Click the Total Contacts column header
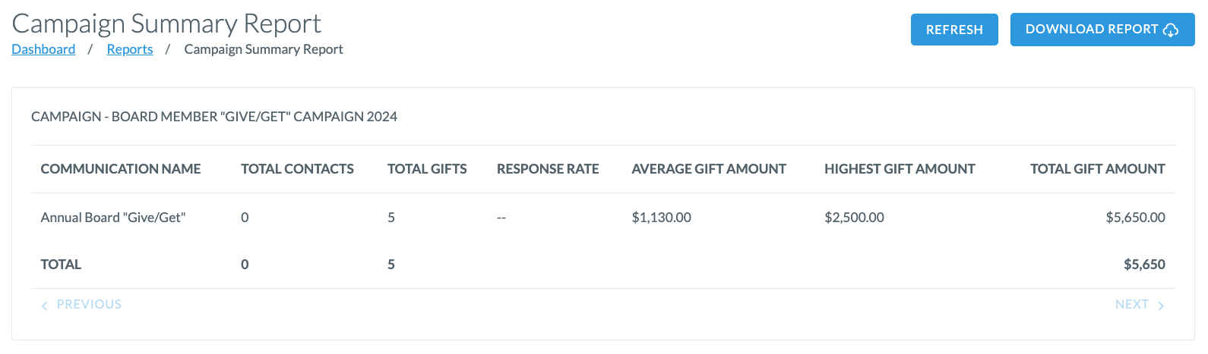Image resolution: width=1208 pixels, height=354 pixels. (297, 169)
